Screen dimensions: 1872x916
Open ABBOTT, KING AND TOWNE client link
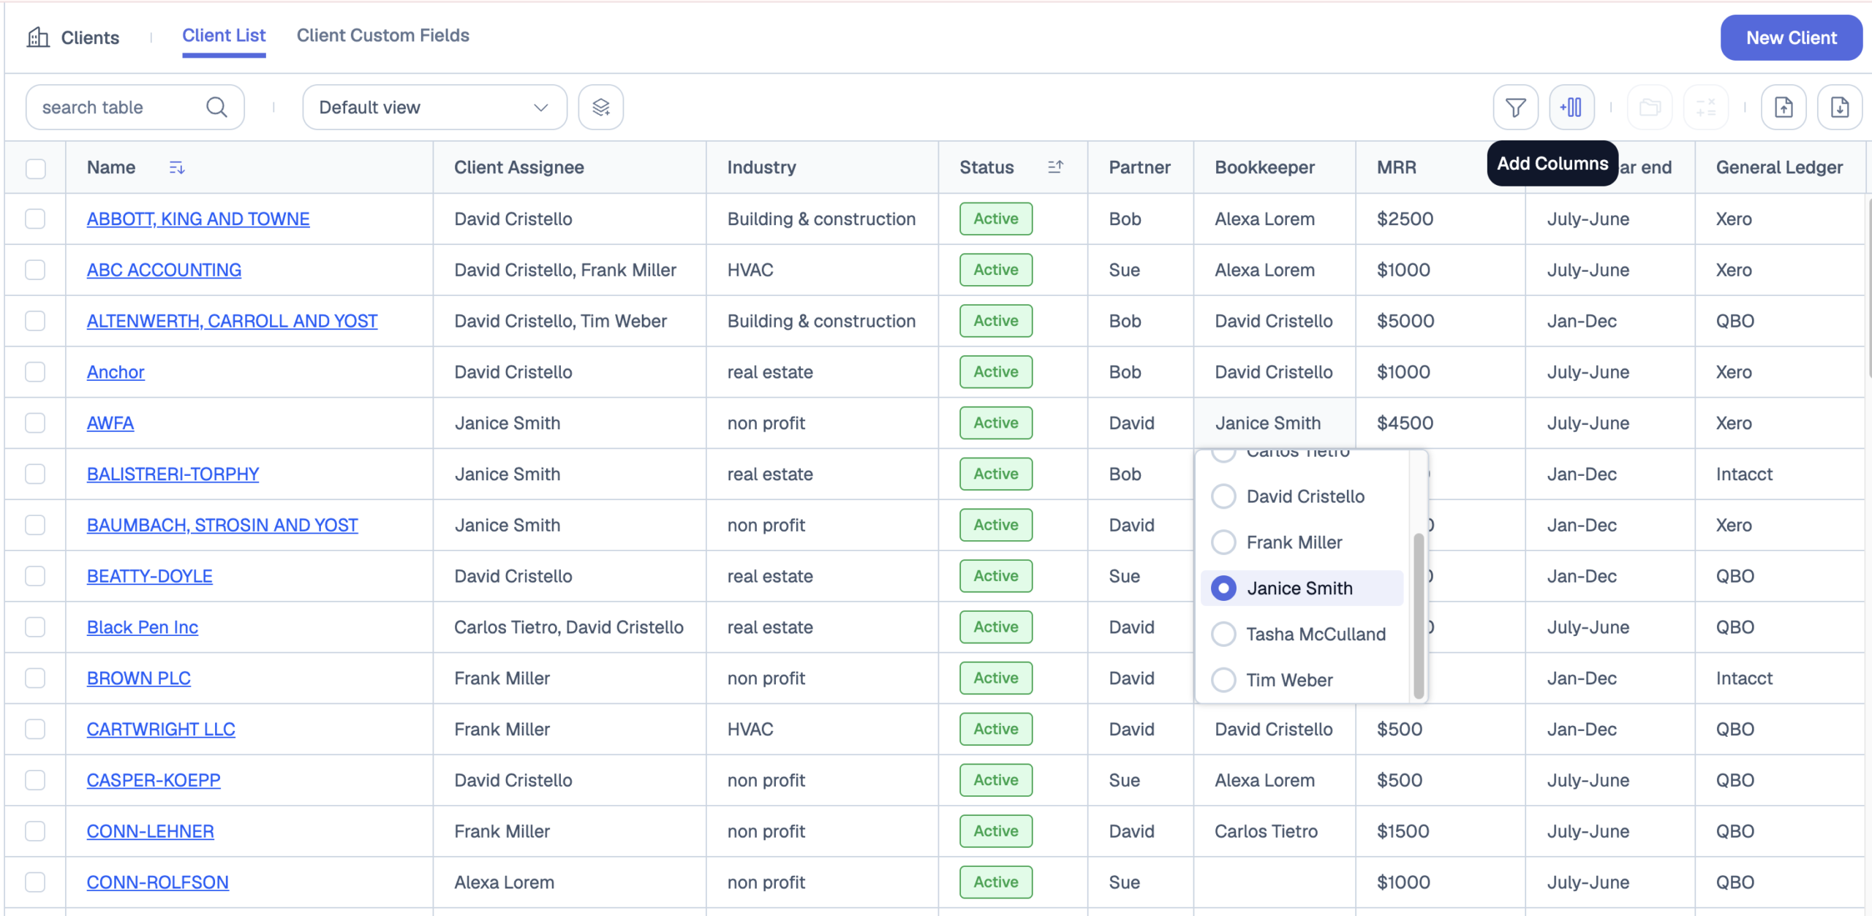(x=198, y=219)
